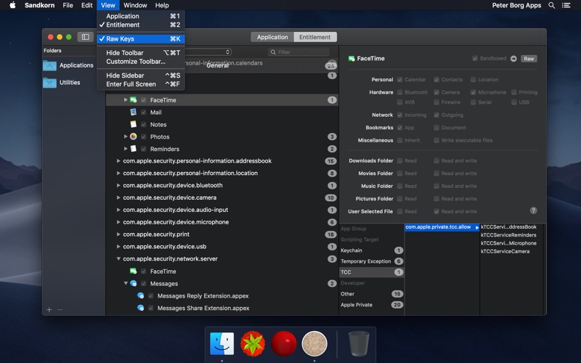Open Sandkorn sand icon in the Dock
The height and width of the screenshot is (363, 581).
pos(314,343)
